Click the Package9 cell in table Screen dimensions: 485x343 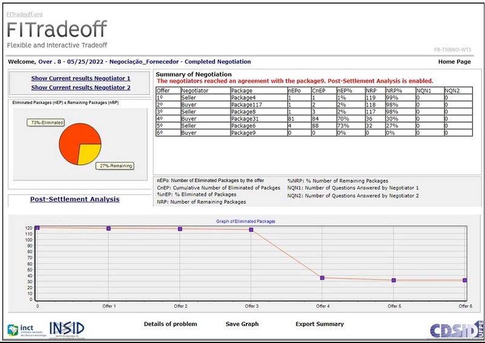[242, 132]
